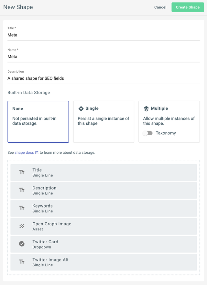Viewport: 207px width, 285px height.
Task: Enable the Taxonomy toggle
Action: click(148, 133)
